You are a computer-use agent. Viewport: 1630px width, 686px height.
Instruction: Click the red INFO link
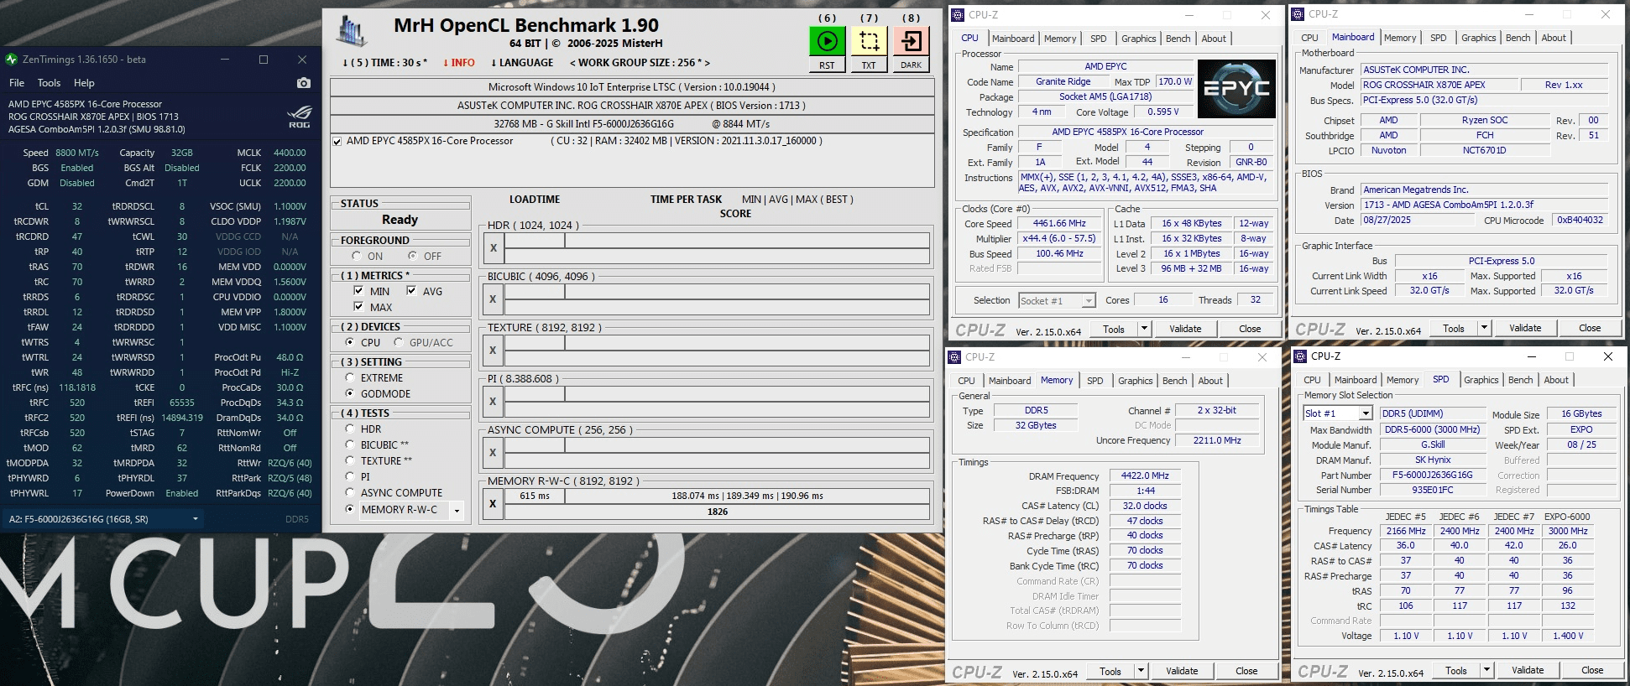[x=458, y=63]
